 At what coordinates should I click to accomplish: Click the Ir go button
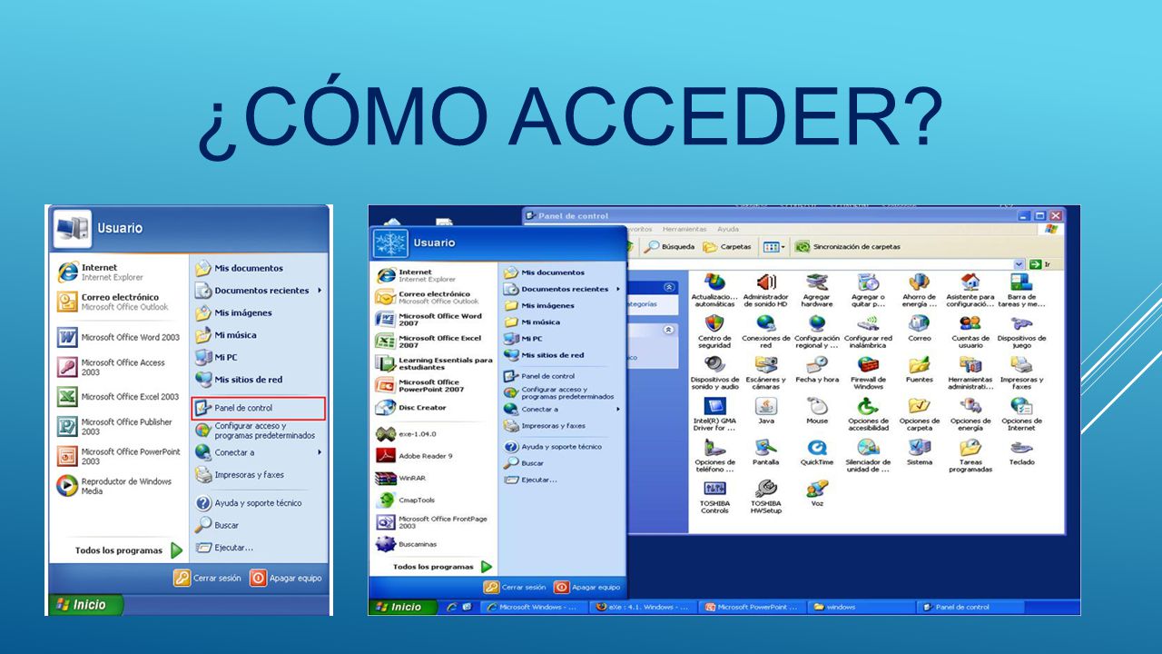(x=1040, y=264)
